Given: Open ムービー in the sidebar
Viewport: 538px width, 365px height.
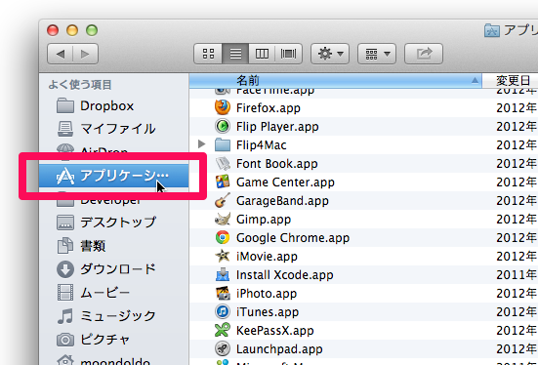Looking at the screenshot, I should [114, 292].
